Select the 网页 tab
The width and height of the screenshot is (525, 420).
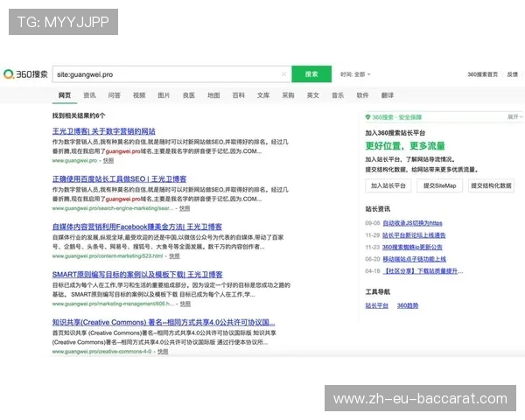coord(65,95)
